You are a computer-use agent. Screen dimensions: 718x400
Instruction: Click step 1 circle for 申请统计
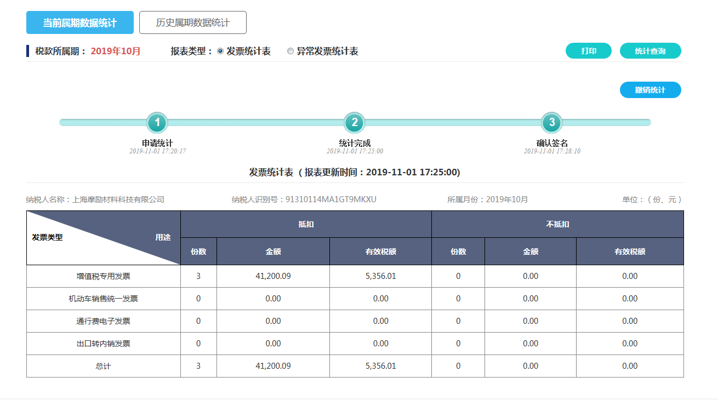tap(157, 122)
